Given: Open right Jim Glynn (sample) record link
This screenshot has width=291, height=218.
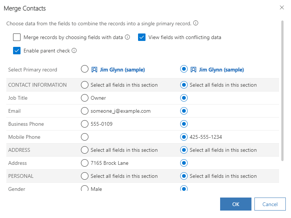Looking at the screenshot, I should pos(221,70).
